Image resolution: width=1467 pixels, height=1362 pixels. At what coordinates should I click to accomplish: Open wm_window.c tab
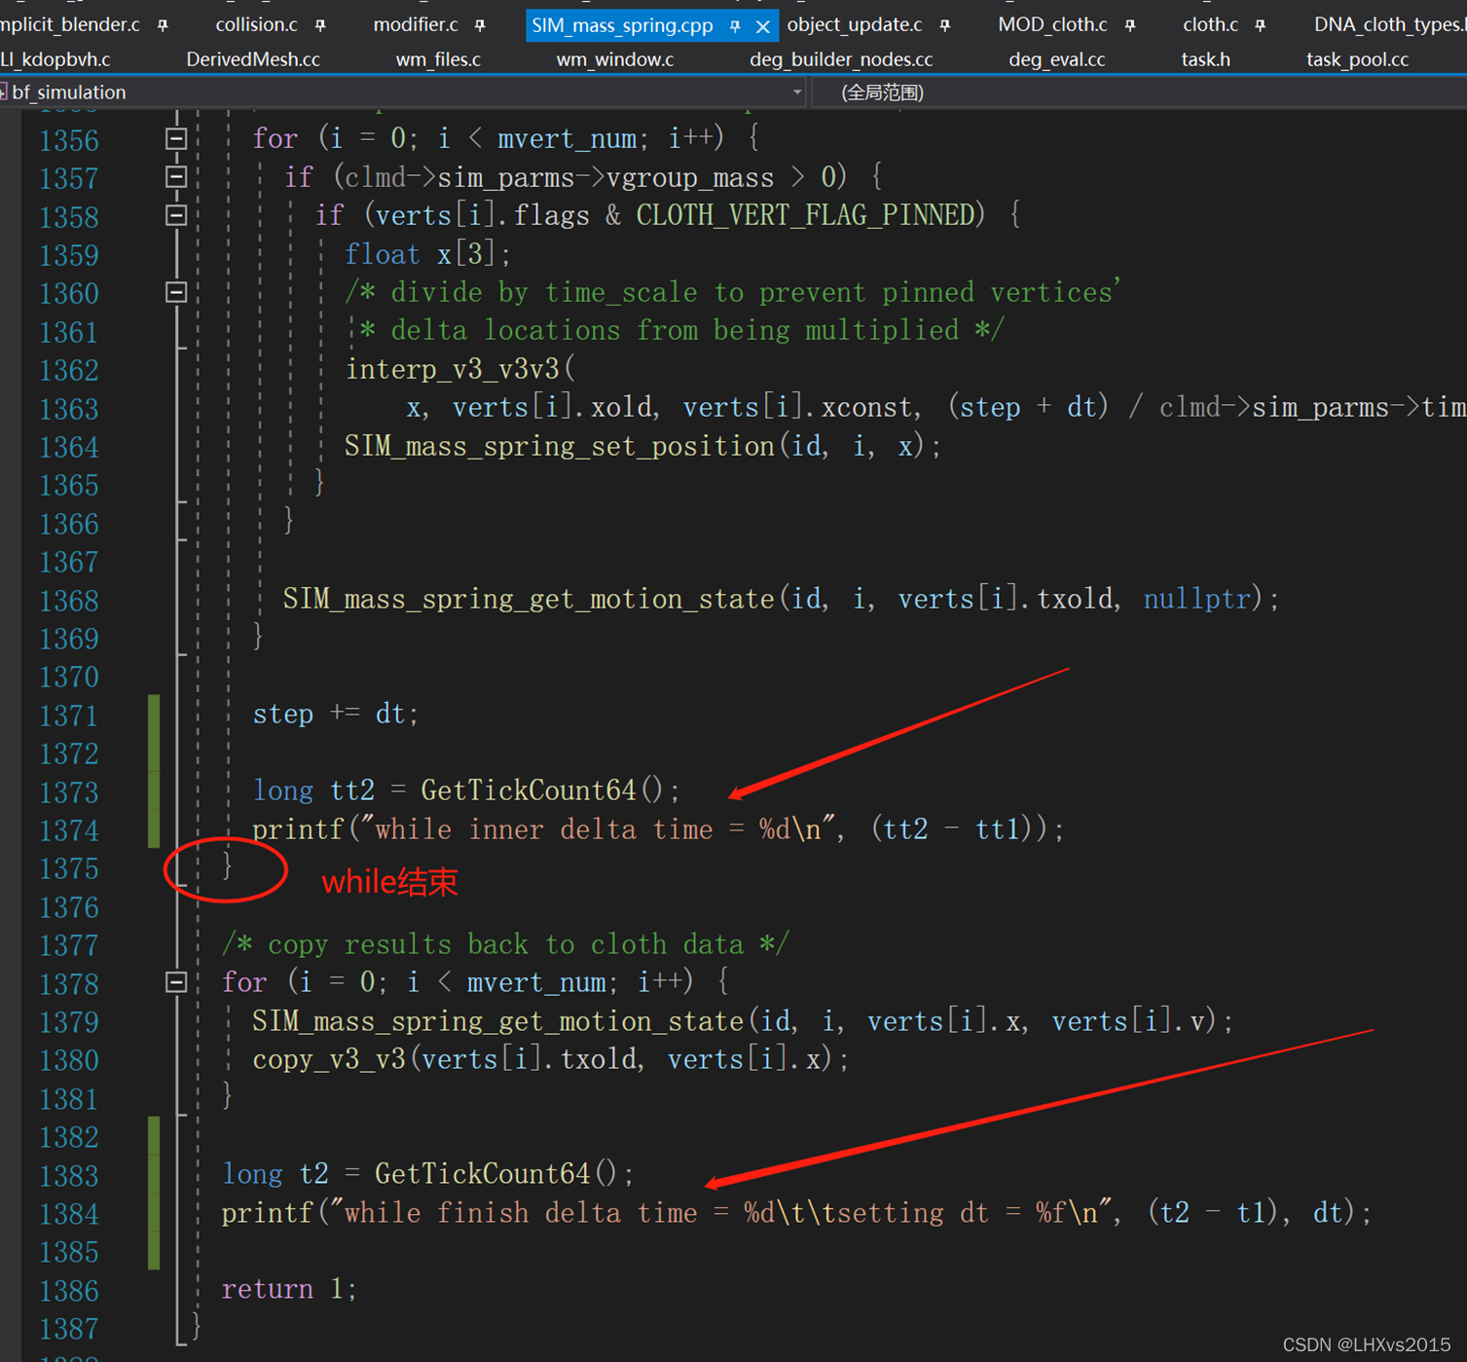[615, 59]
